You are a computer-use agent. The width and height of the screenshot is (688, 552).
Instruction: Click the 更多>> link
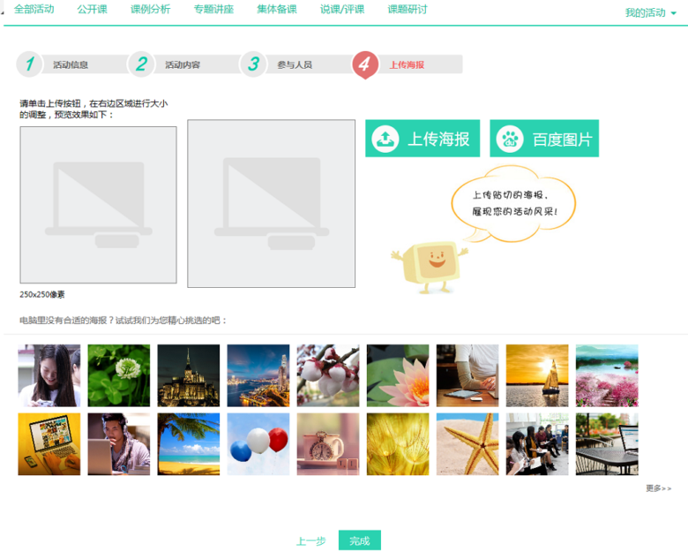click(658, 488)
